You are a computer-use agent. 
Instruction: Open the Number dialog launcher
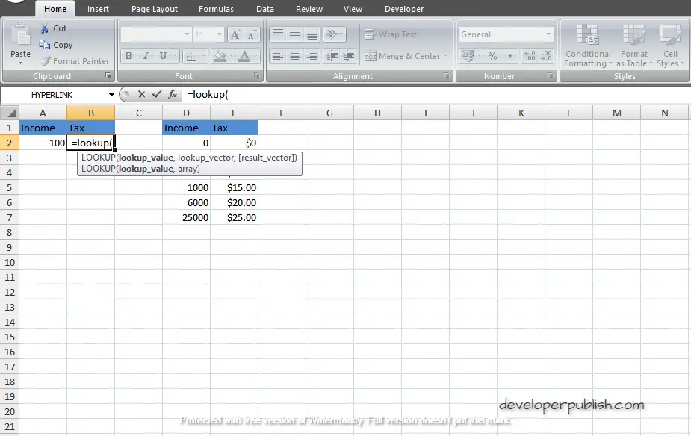tap(551, 75)
